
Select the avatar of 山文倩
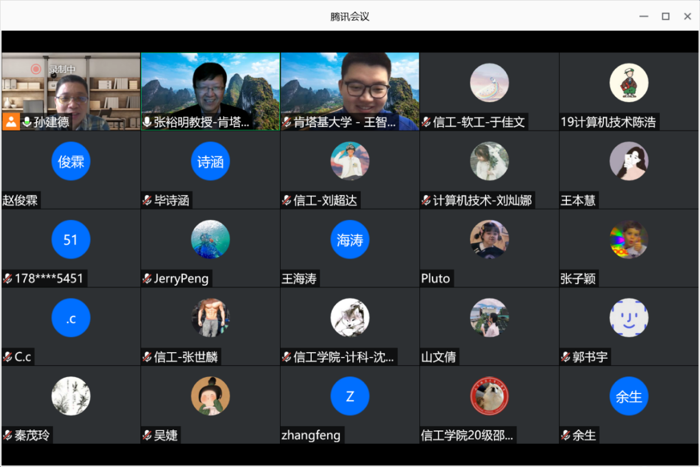point(489,318)
